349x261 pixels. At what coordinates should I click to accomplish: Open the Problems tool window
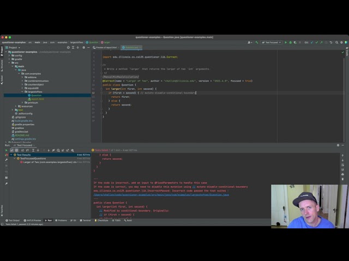tap(61, 220)
